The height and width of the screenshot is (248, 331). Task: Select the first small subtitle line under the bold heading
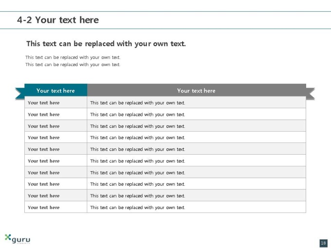pyautogui.click(x=73, y=57)
